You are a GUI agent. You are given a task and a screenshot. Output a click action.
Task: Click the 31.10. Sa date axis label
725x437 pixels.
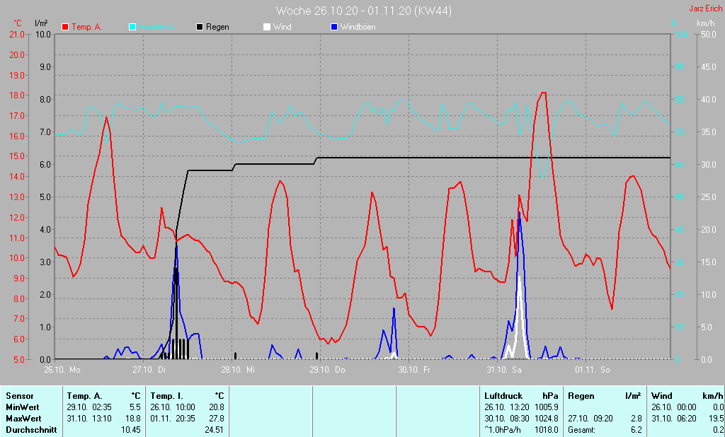coord(503,370)
